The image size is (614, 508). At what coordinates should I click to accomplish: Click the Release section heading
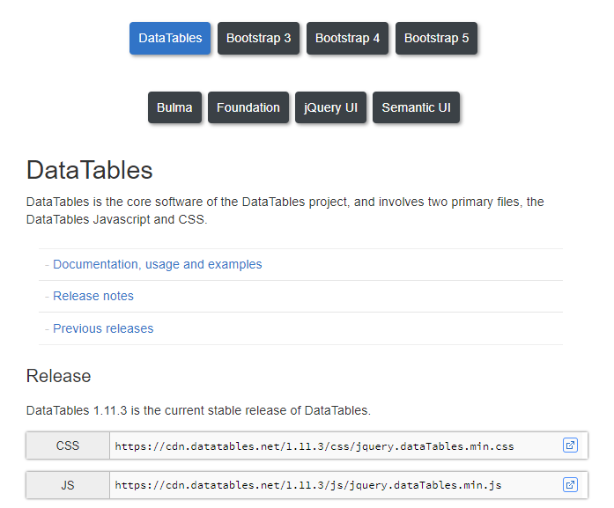coord(58,376)
